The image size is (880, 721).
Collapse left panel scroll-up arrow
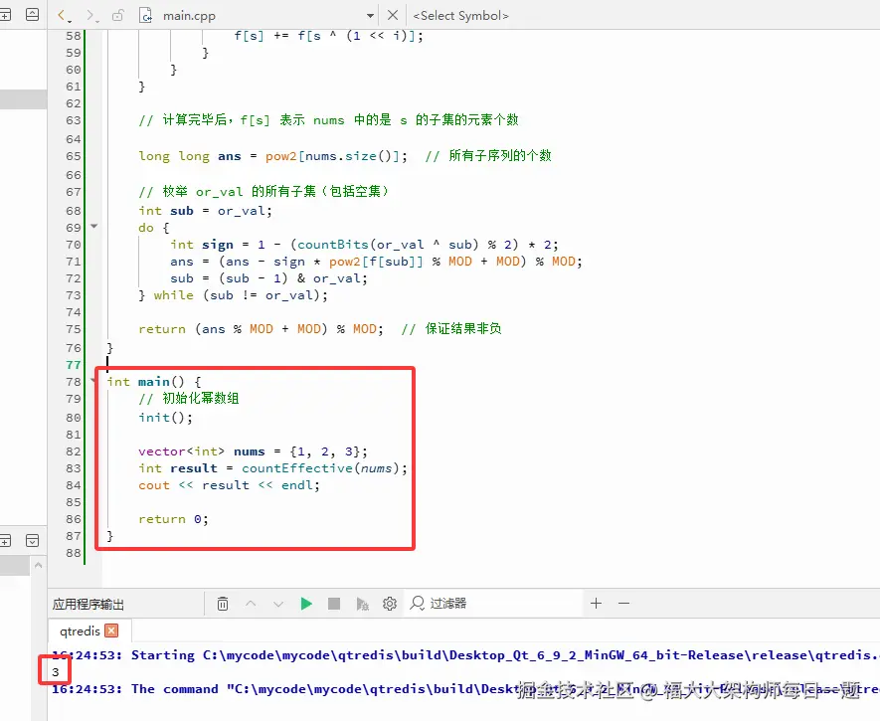click(x=38, y=566)
